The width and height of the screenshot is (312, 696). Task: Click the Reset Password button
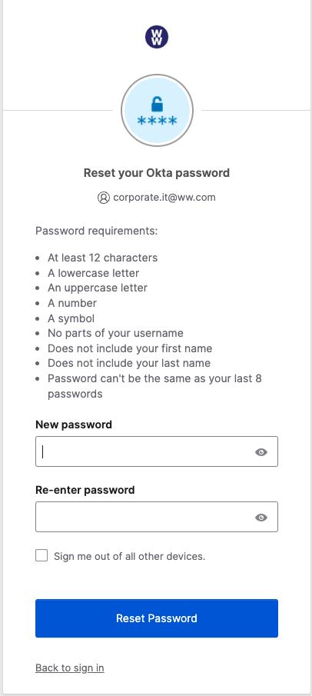point(157,618)
